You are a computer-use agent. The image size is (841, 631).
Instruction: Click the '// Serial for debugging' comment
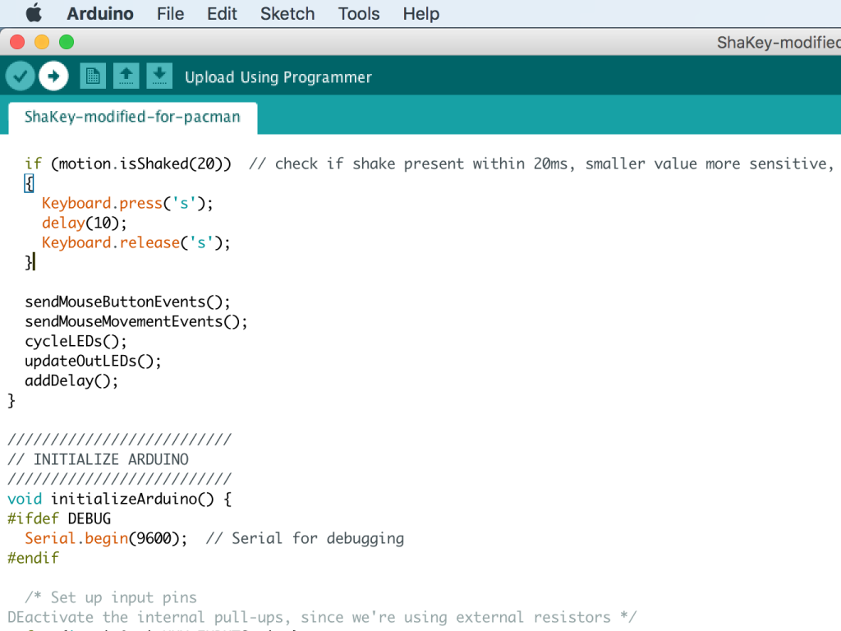tap(306, 538)
